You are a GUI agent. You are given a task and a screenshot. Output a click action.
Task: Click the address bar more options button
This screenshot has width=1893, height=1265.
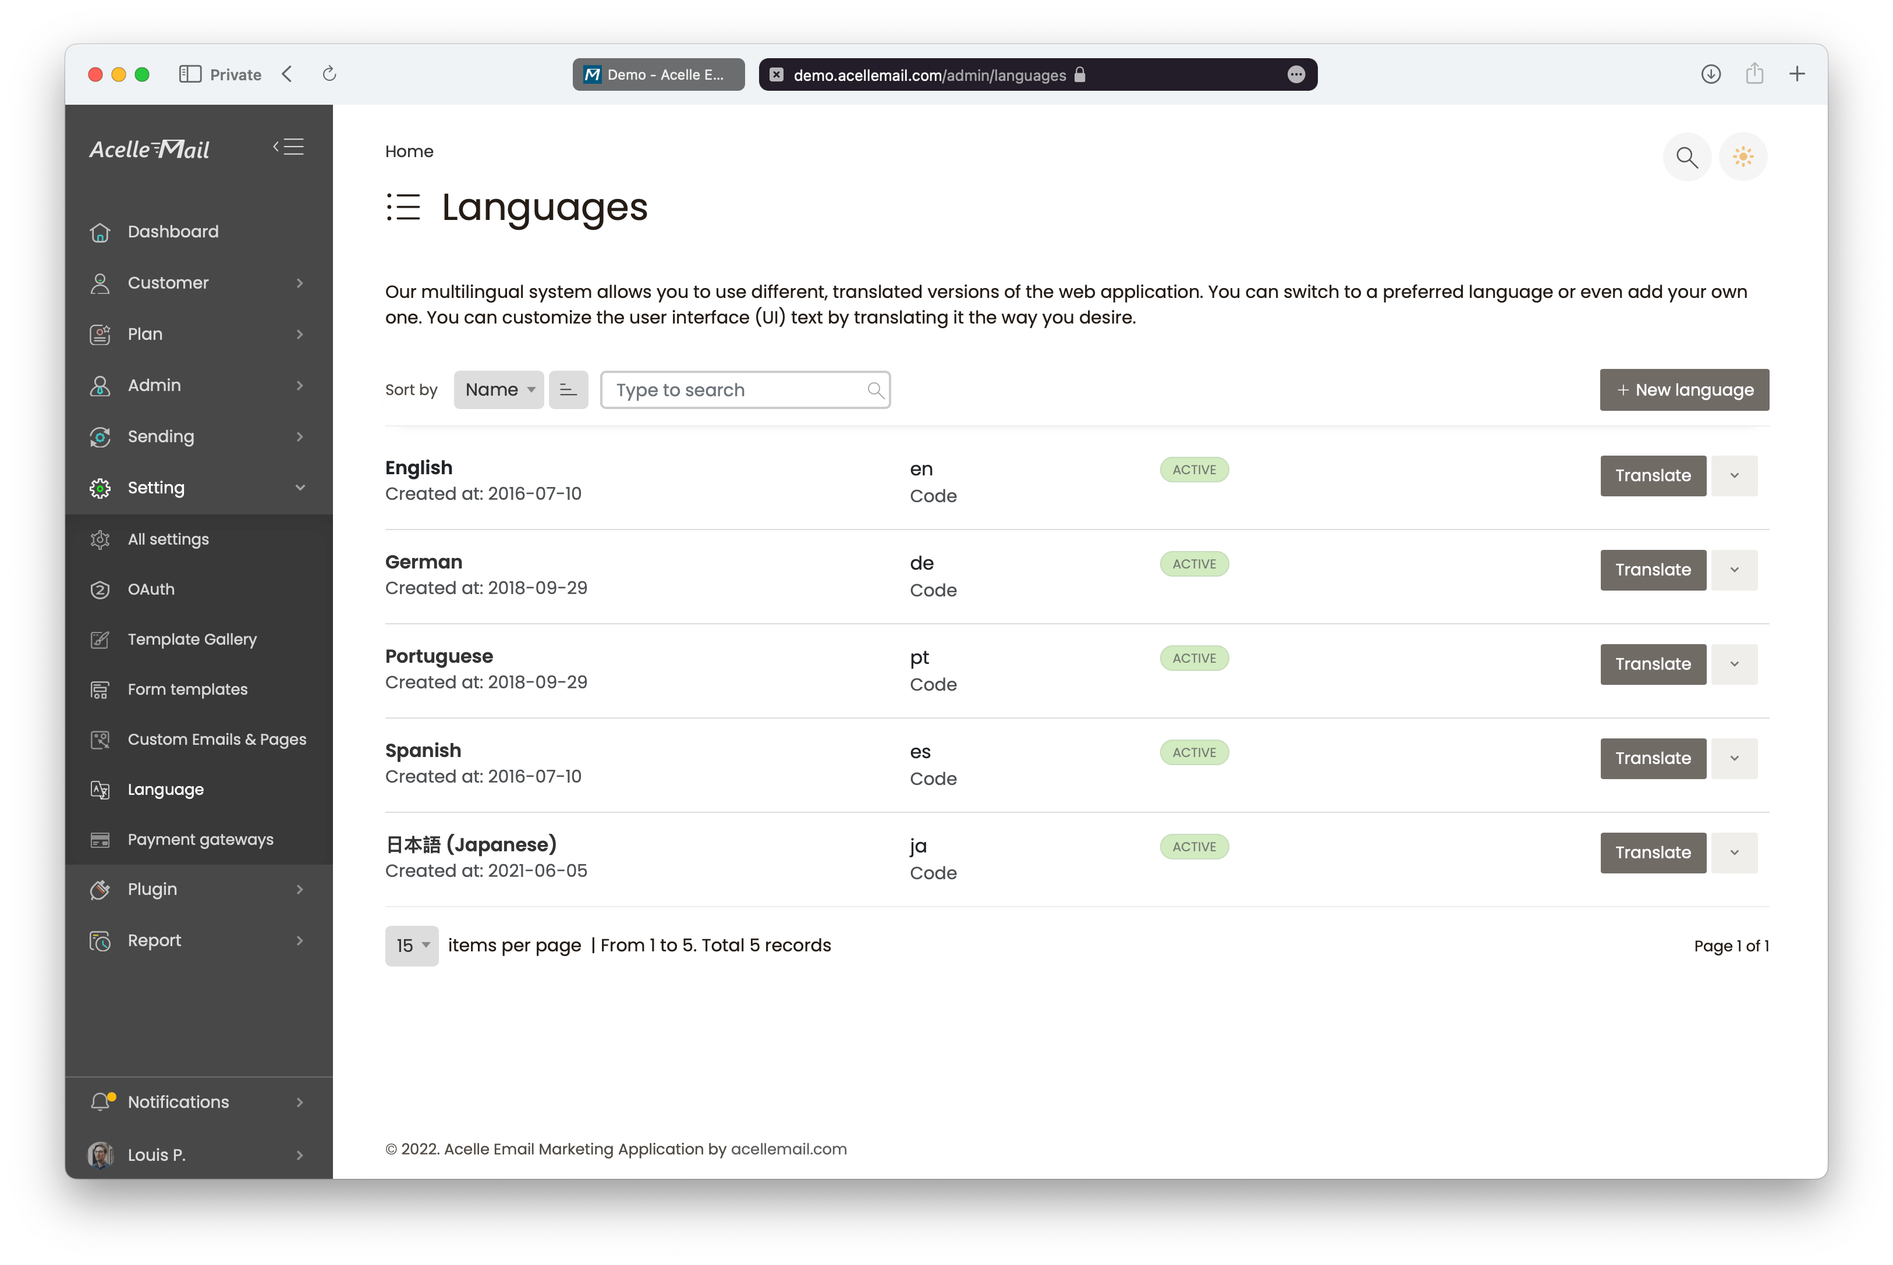pyautogui.click(x=1296, y=74)
